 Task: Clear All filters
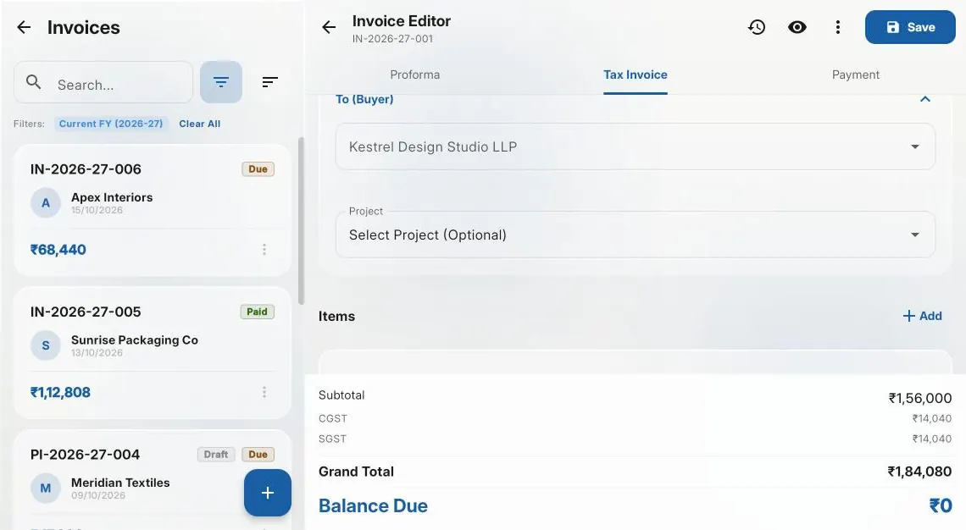[x=200, y=124]
